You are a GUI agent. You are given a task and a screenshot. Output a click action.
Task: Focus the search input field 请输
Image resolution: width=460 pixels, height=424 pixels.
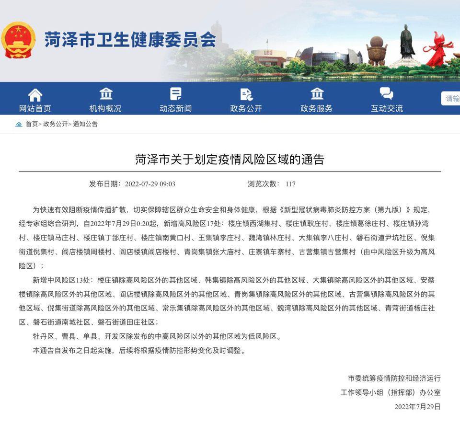[451, 98]
